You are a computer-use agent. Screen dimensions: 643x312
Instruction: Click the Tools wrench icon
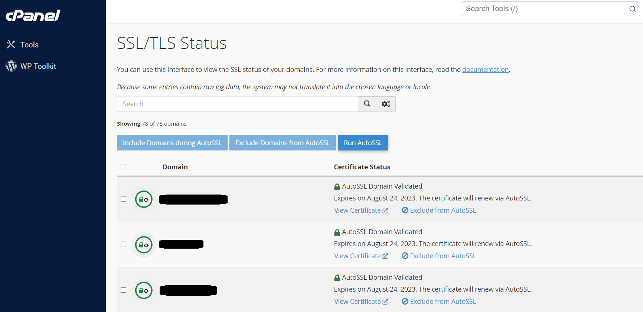11,44
